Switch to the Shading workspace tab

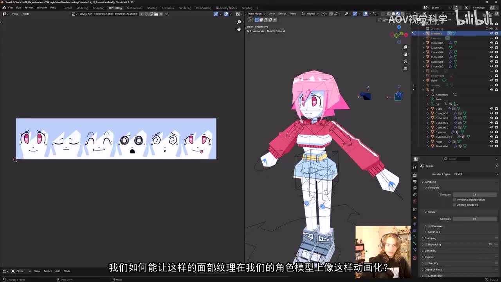click(152, 8)
